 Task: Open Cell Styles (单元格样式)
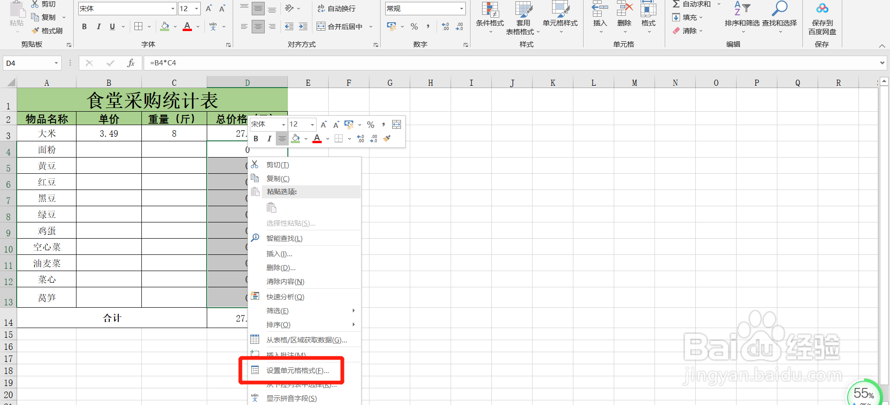coord(560,18)
